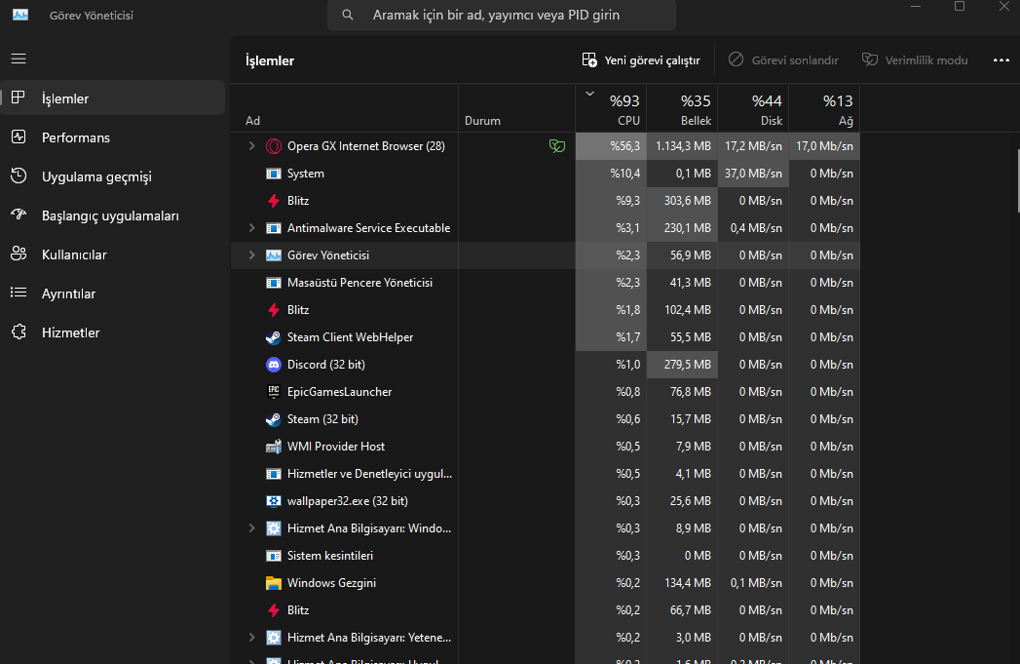Click the 37,0 MB/sn disk cell of System
This screenshot has height=664, width=1020.
[753, 174]
